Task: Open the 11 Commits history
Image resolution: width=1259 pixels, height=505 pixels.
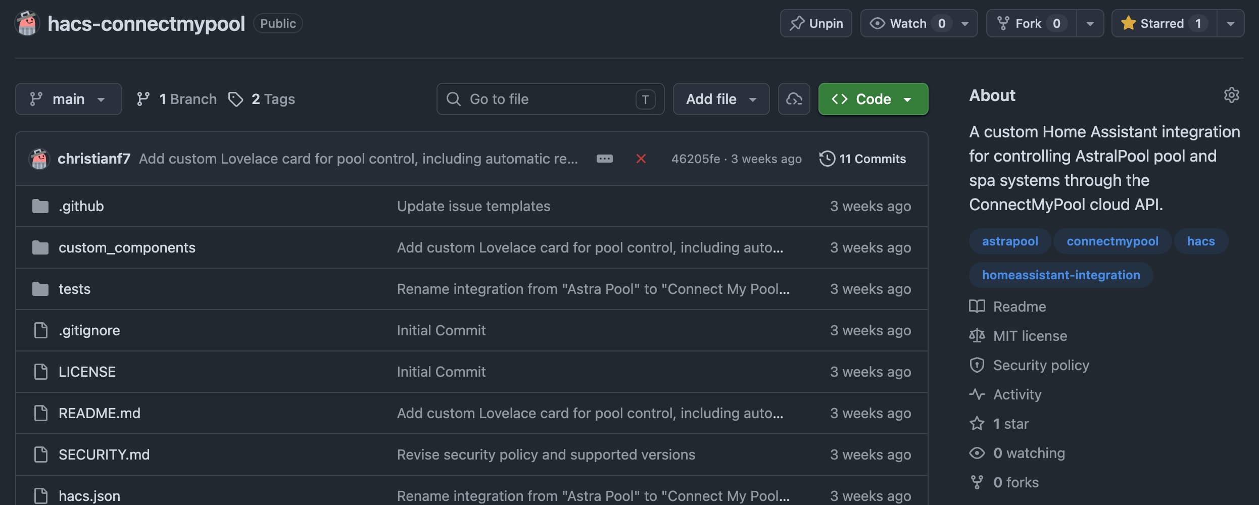Action: click(x=863, y=159)
